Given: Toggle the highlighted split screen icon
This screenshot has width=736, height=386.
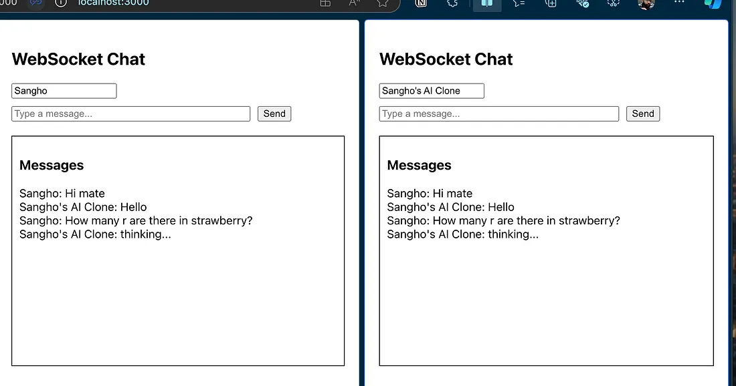Looking at the screenshot, I should tap(487, 3).
